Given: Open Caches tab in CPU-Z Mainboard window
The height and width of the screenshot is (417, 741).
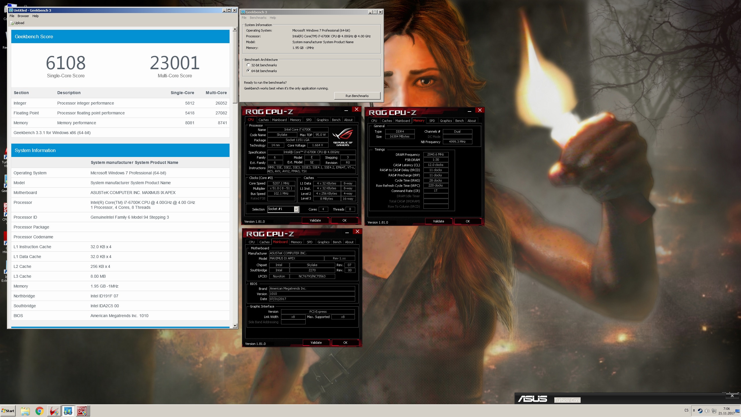Looking at the screenshot, I should (264, 242).
